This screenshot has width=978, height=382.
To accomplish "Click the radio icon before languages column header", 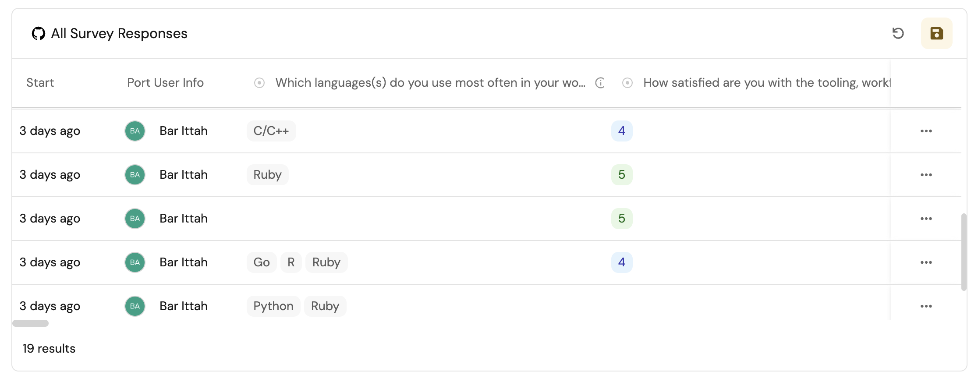I will pos(259,83).
